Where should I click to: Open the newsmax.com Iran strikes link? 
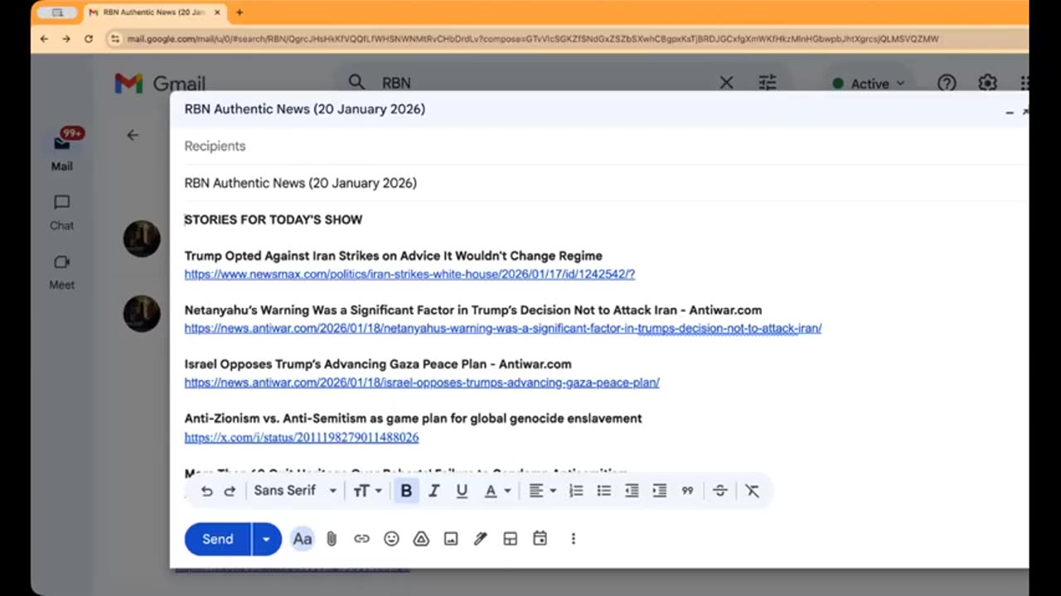409,274
